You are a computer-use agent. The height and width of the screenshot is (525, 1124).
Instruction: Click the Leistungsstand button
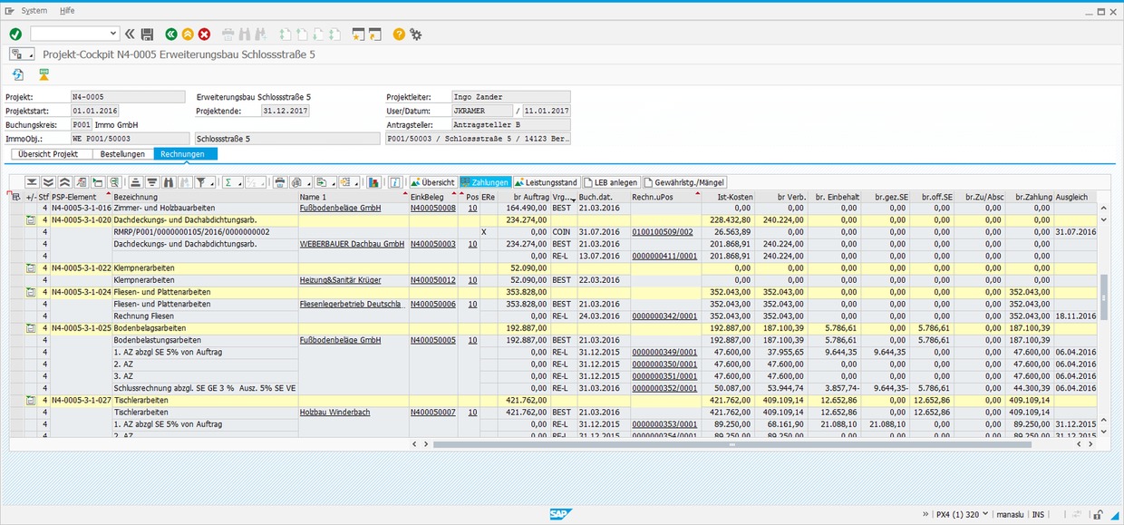pyautogui.click(x=547, y=182)
